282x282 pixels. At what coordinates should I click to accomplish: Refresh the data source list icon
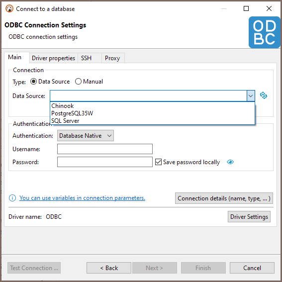point(264,95)
